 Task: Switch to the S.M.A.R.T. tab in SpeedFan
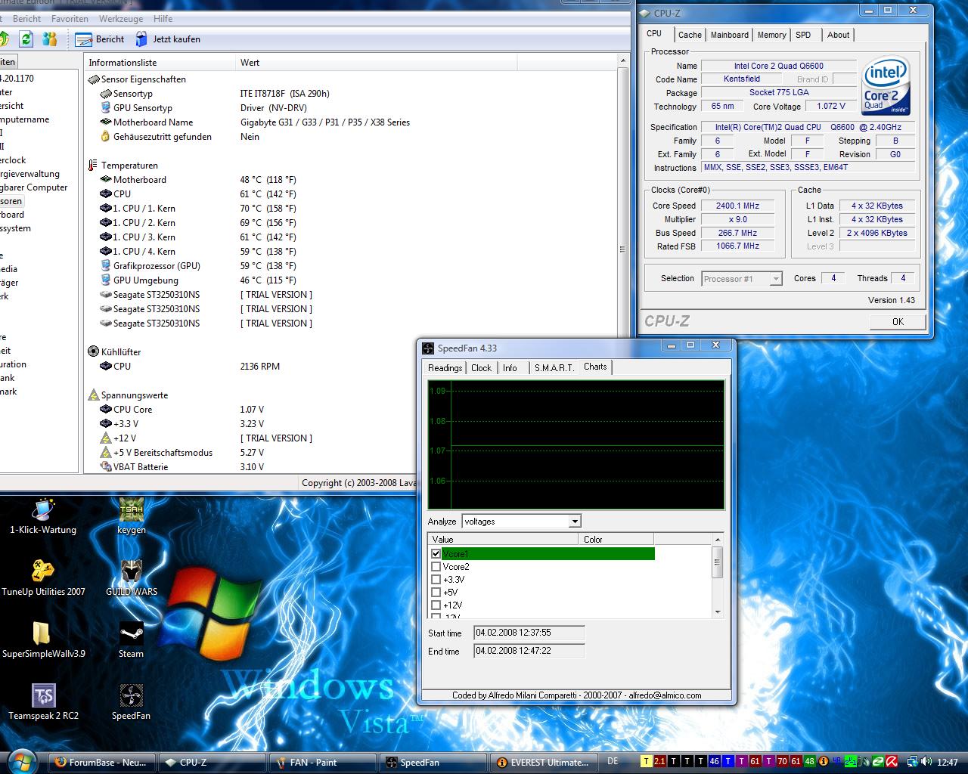(554, 368)
